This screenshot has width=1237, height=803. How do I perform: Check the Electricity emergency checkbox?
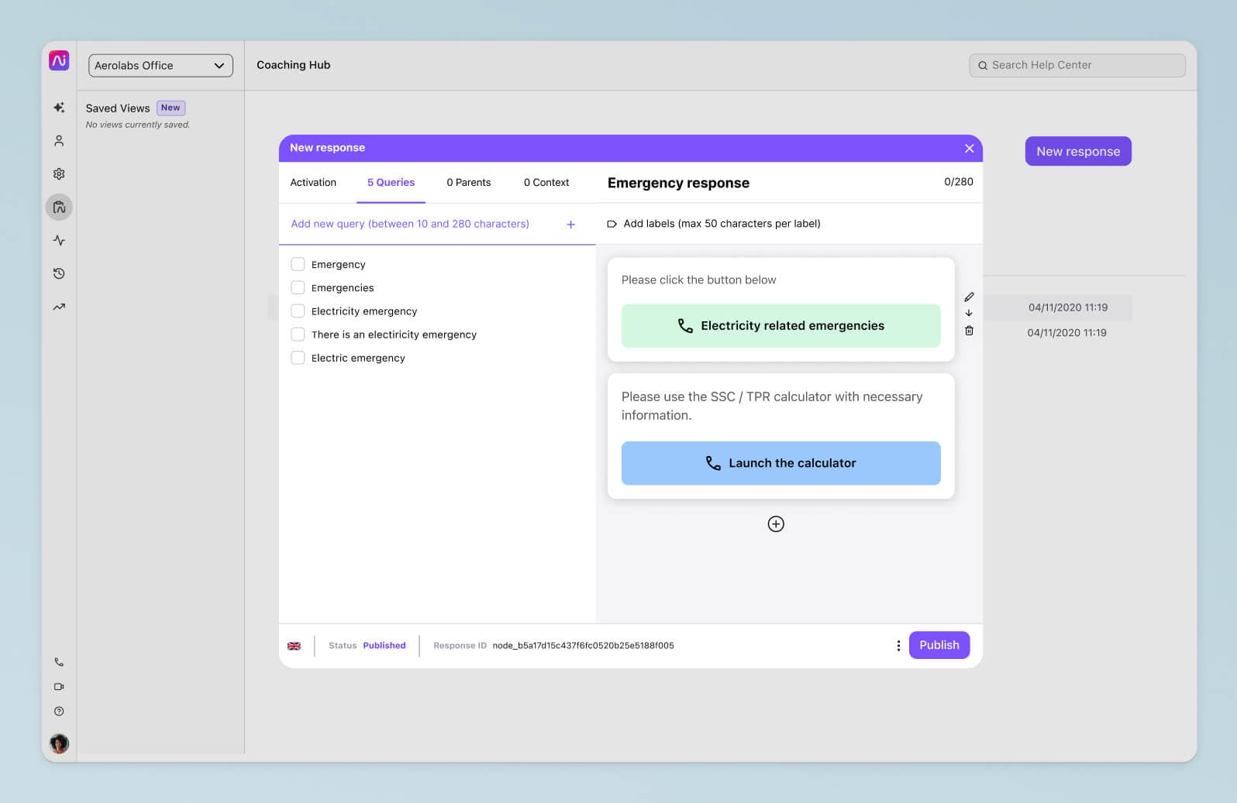298,311
